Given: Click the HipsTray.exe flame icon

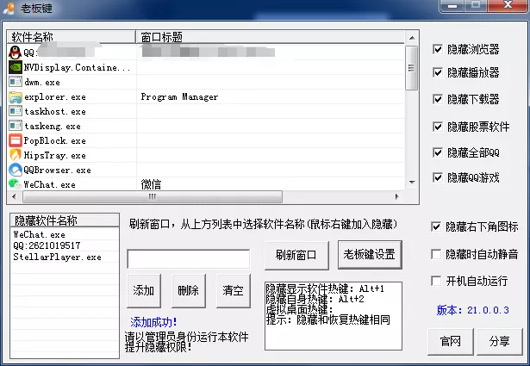Looking at the screenshot, I should (16, 155).
